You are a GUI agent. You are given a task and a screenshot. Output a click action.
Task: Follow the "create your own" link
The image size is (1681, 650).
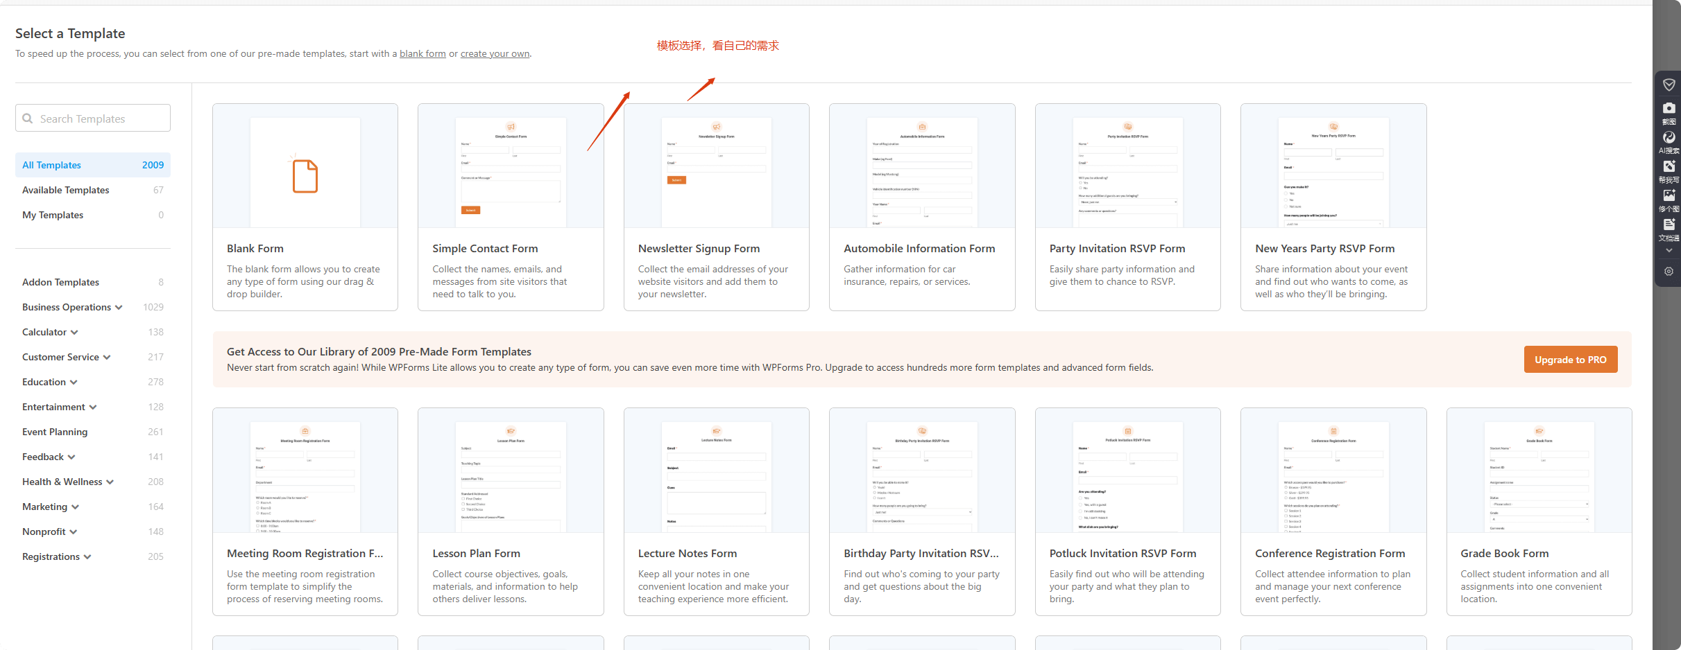[x=495, y=54]
